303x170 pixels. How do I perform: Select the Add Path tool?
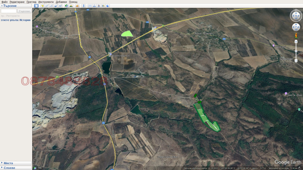coord(51,6)
